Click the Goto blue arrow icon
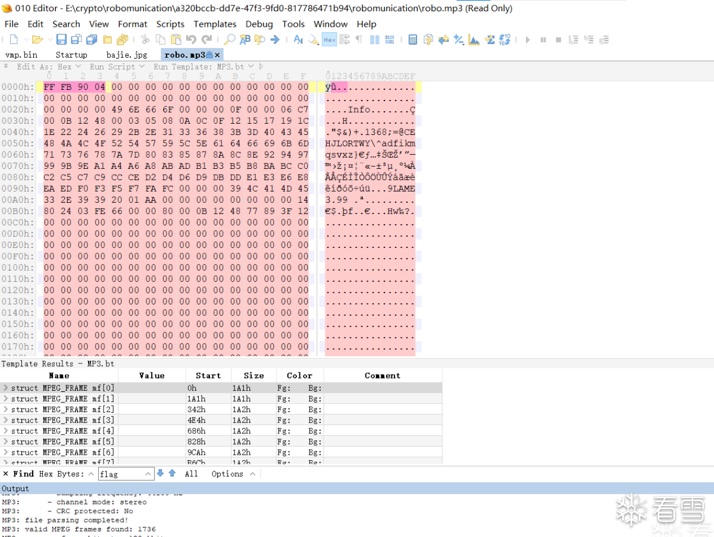The height and width of the screenshot is (537, 714). pyautogui.click(x=275, y=40)
